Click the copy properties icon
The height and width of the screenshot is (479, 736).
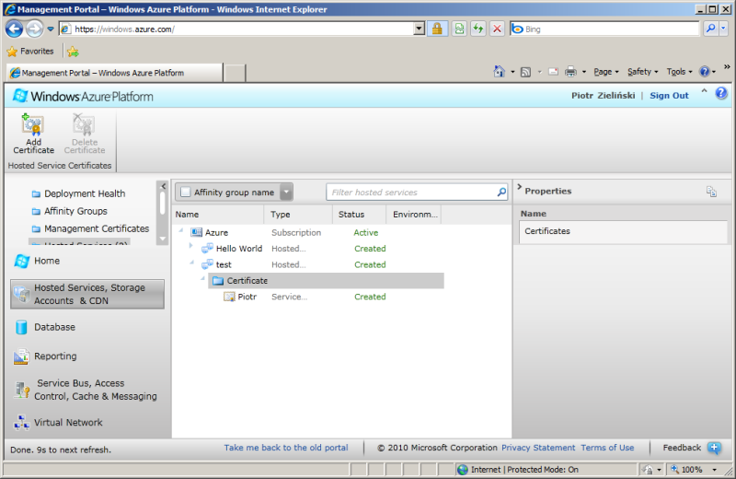coord(711,192)
